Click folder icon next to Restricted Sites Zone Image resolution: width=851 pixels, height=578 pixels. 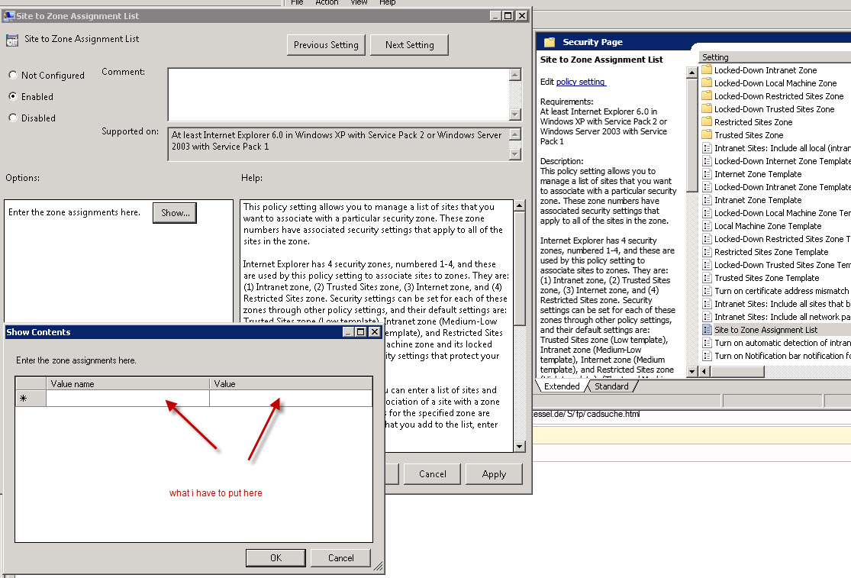(707, 122)
